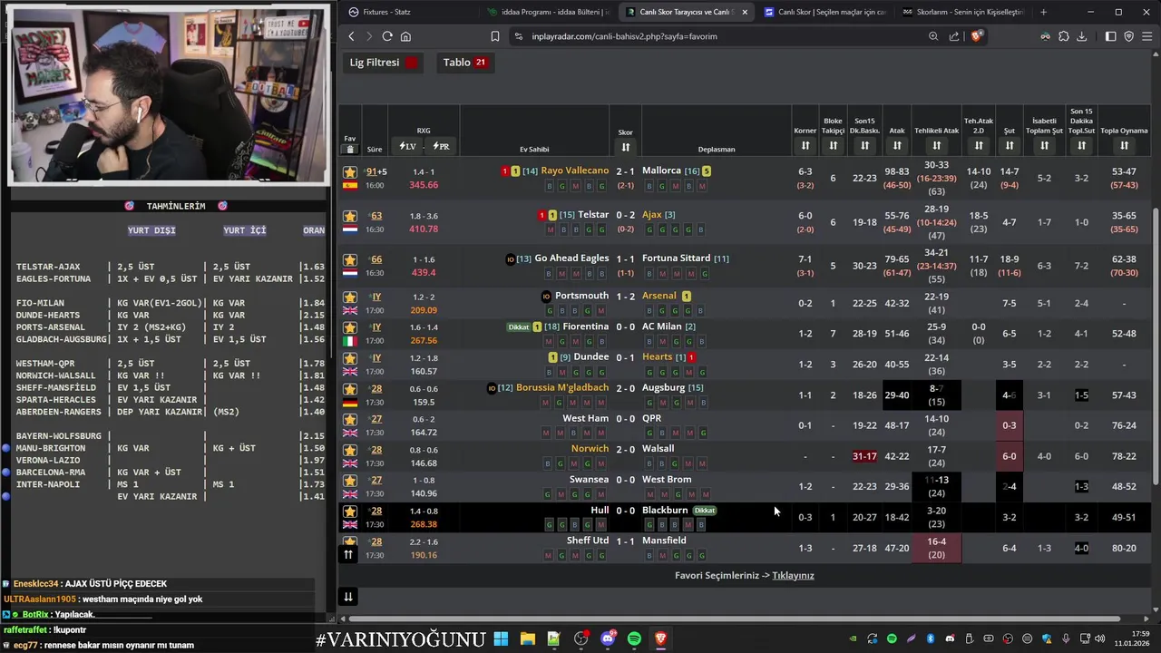Close the Canlı Skor Tarayıcısı tab

click(x=745, y=12)
